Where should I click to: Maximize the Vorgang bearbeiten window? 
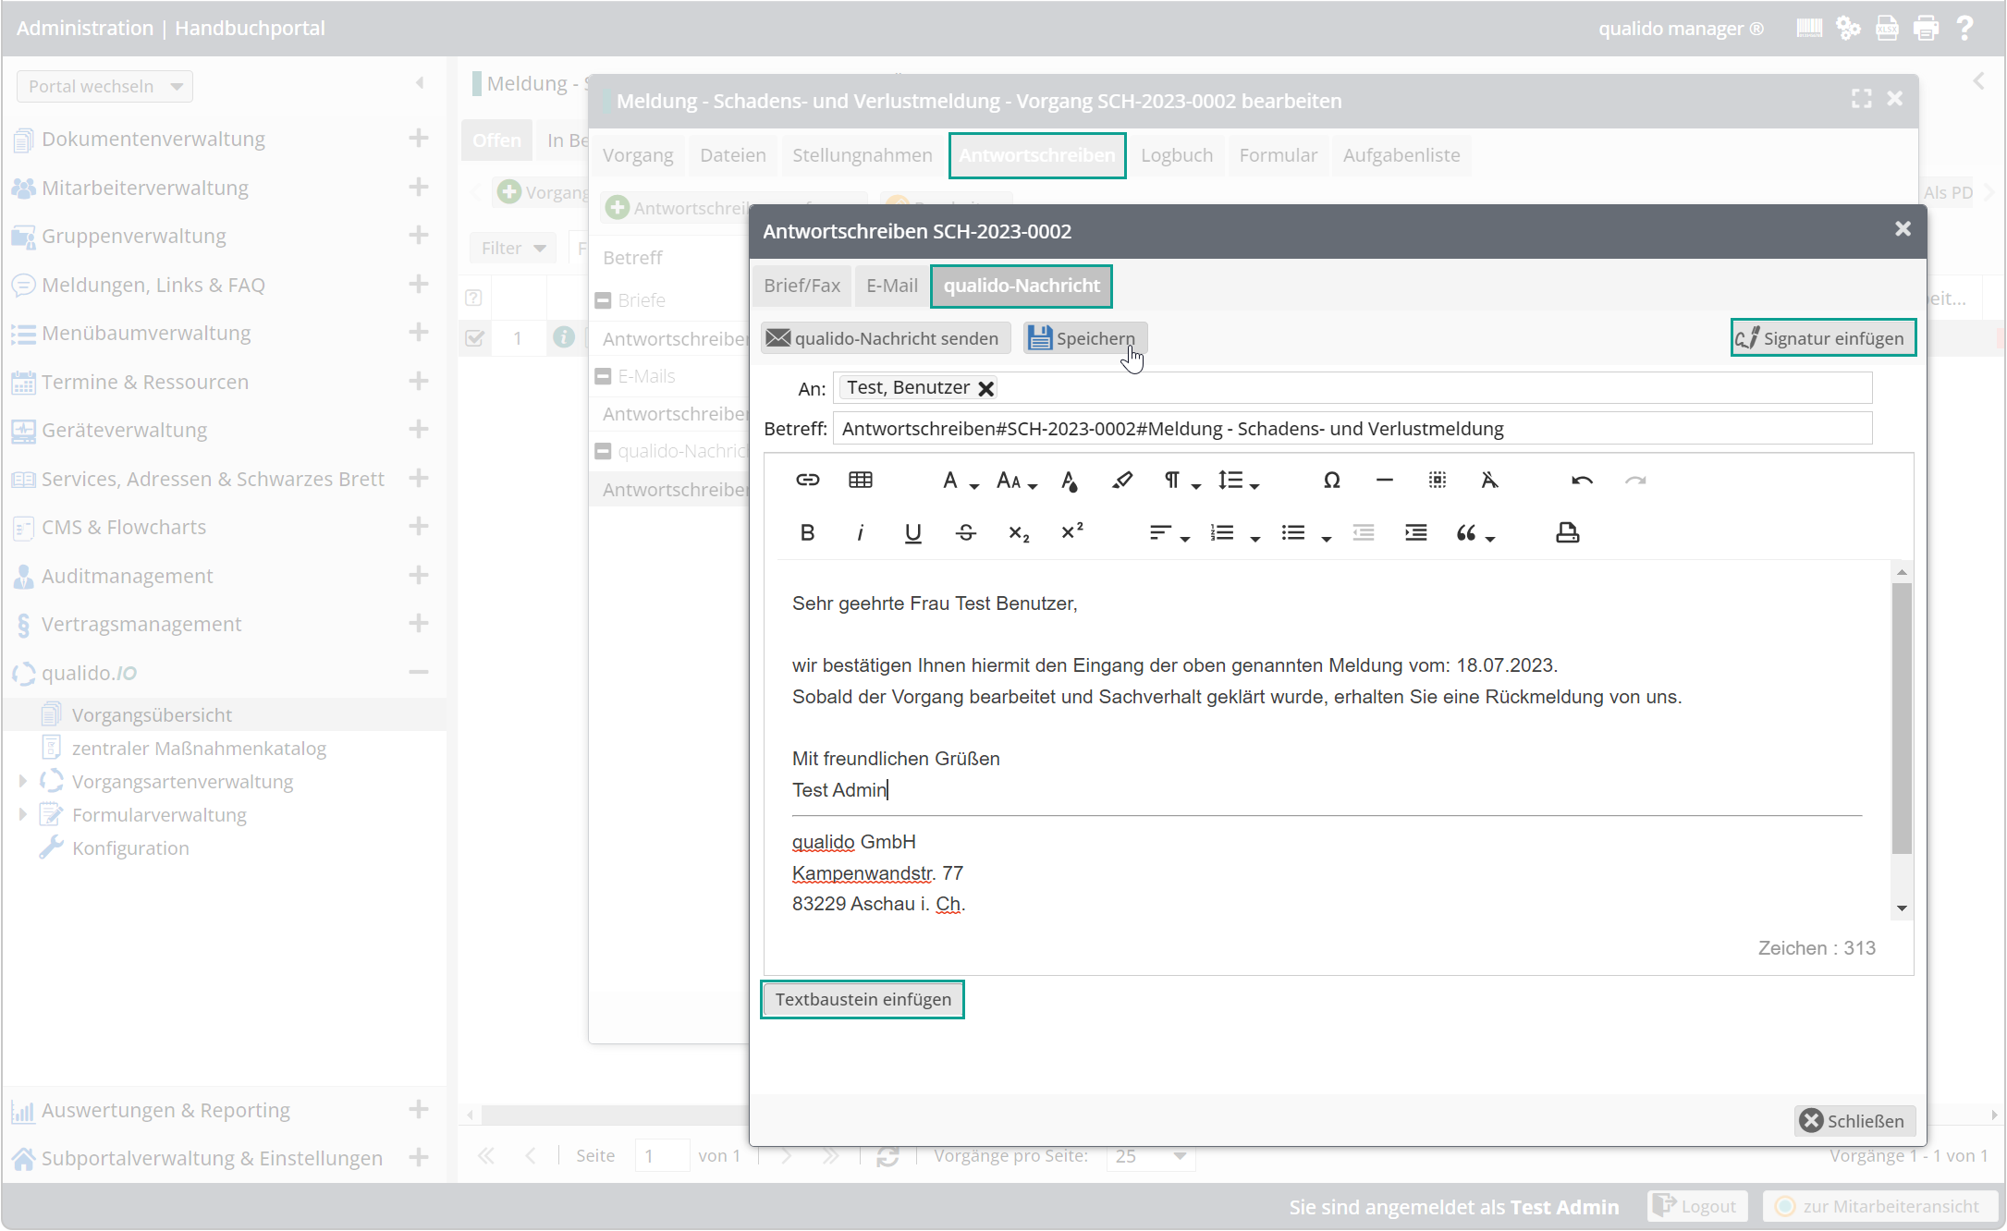click(x=1861, y=99)
